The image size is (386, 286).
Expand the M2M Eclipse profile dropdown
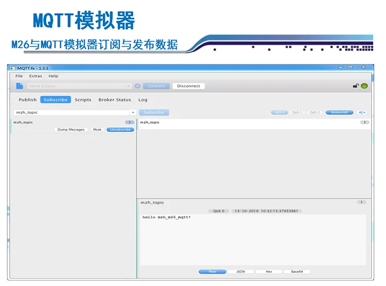coord(128,86)
